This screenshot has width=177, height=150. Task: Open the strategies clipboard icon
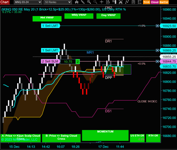coord(133,2)
